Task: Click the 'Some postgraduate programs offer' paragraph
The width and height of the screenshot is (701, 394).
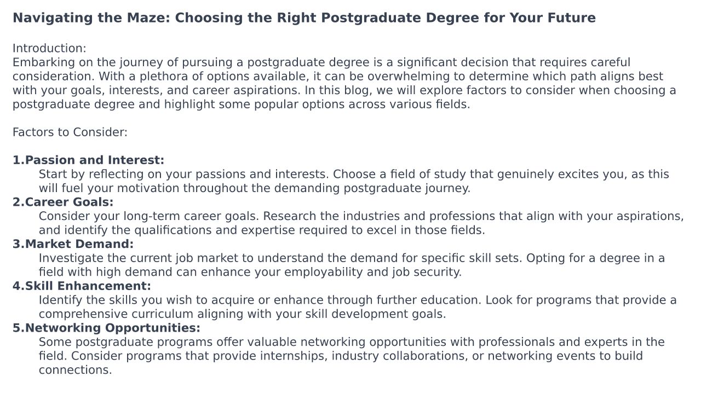Action: click(352, 356)
